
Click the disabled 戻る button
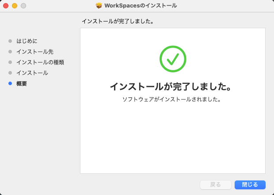216,185
